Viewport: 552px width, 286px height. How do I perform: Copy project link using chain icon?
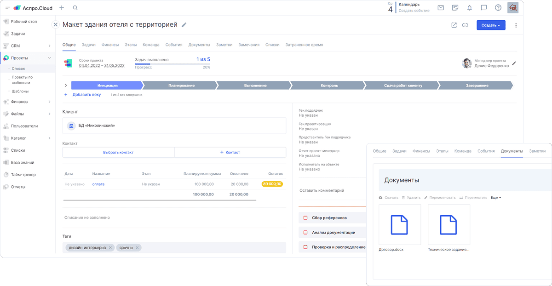(x=465, y=25)
